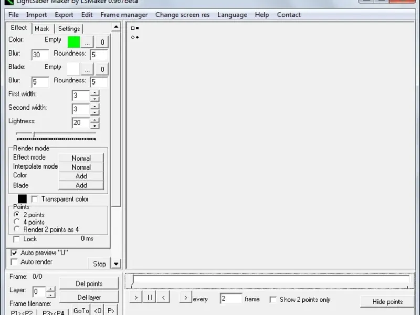
Task: Click the GoTo button
Action: pos(81,311)
